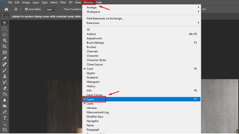Select the Frame tool
Viewport: 239px width, 134px height.
pyautogui.click(x=4, y=52)
